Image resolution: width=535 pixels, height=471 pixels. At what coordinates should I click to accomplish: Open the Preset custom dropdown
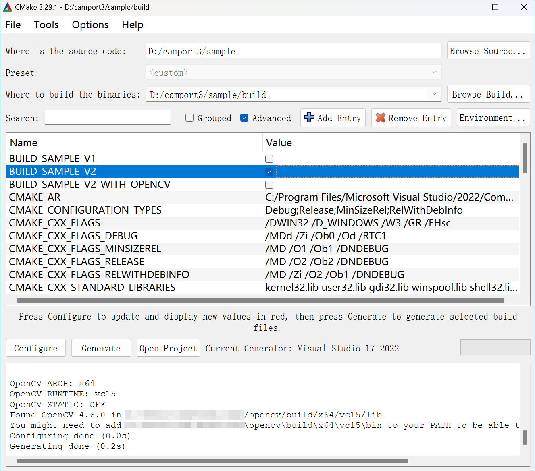pos(294,73)
